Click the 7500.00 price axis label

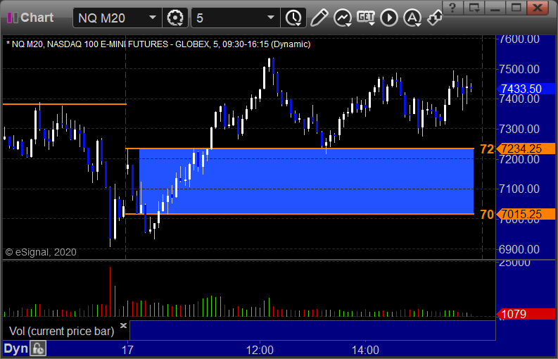[x=519, y=69]
